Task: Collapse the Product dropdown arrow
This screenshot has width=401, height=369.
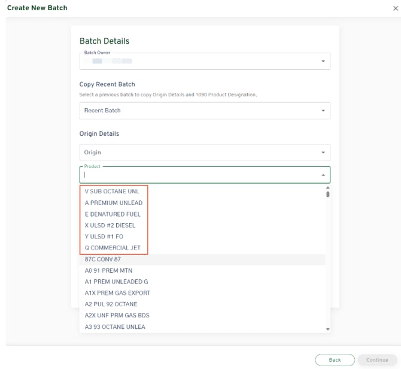Action: (x=323, y=175)
